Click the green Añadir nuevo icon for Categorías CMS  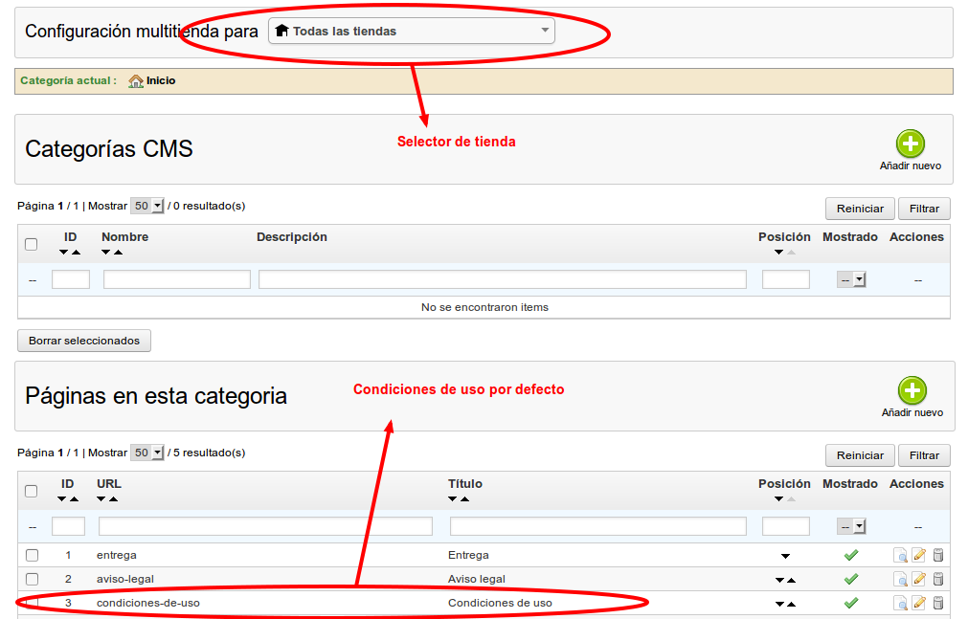[910, 144]
